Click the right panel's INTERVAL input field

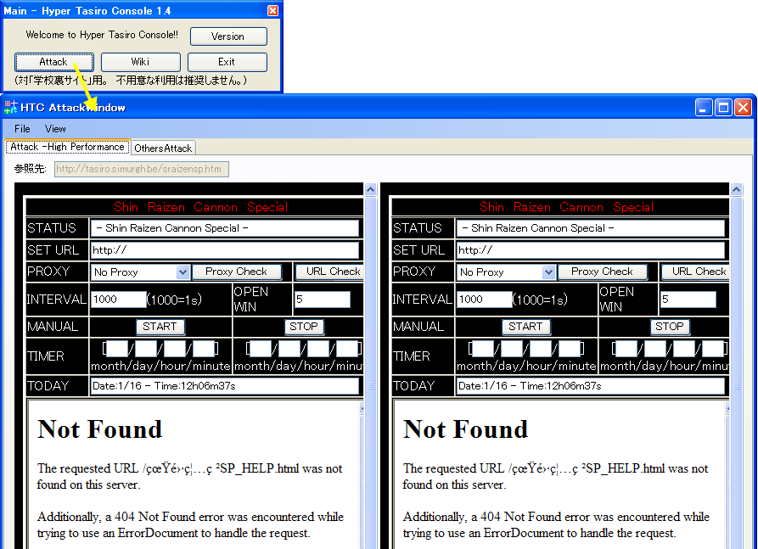point(484,300)
